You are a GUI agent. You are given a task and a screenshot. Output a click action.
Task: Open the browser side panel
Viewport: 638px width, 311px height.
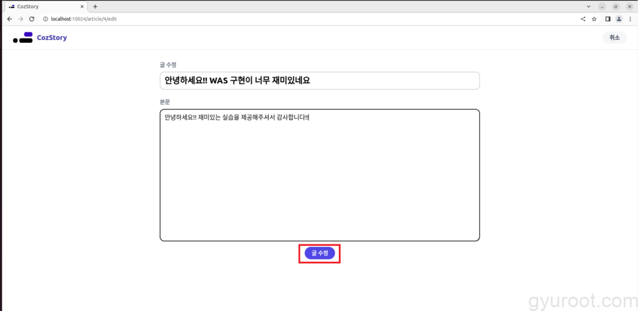point(607,19)
